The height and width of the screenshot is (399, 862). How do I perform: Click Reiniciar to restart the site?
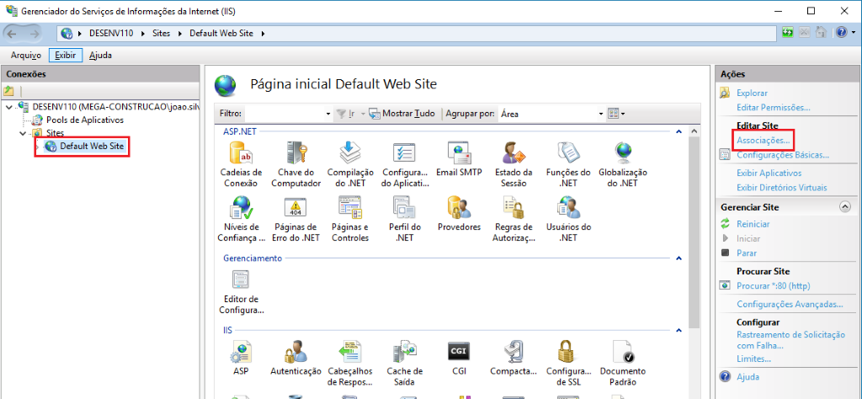point(753,224)
